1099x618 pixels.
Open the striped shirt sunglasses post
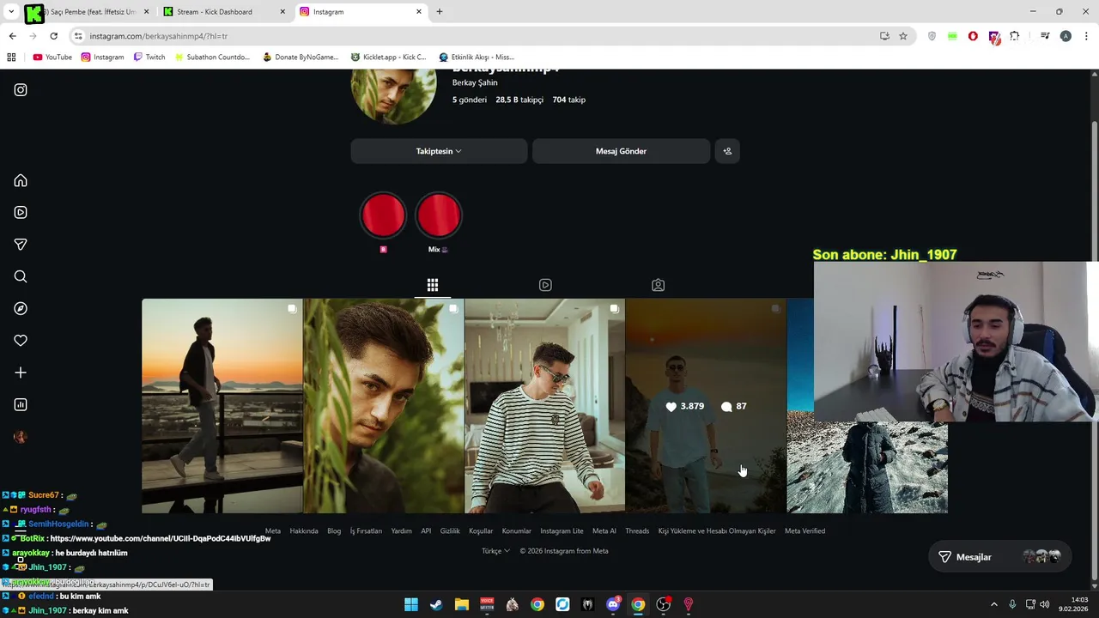[544, 406]
